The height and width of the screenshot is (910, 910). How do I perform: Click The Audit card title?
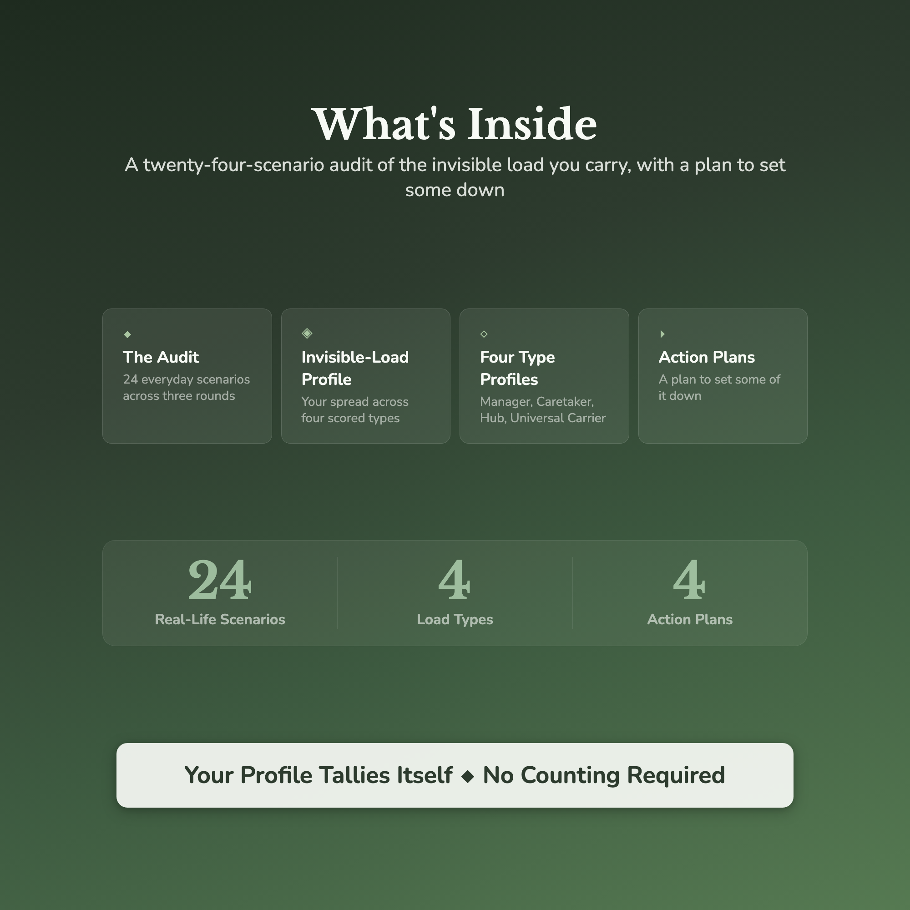pyautogui.click(x=161, y=357)
